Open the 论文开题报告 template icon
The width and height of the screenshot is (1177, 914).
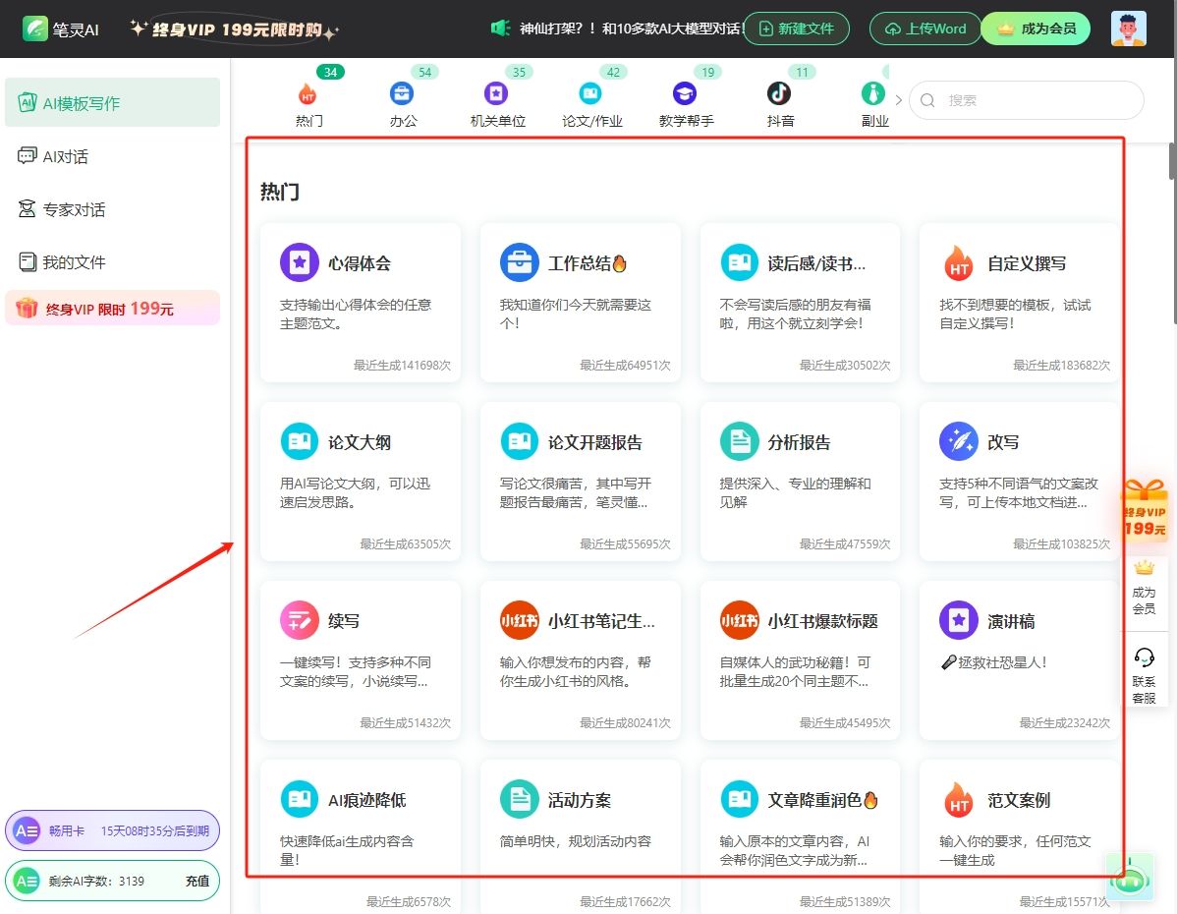pyautogui.click(x=520, y=441)
